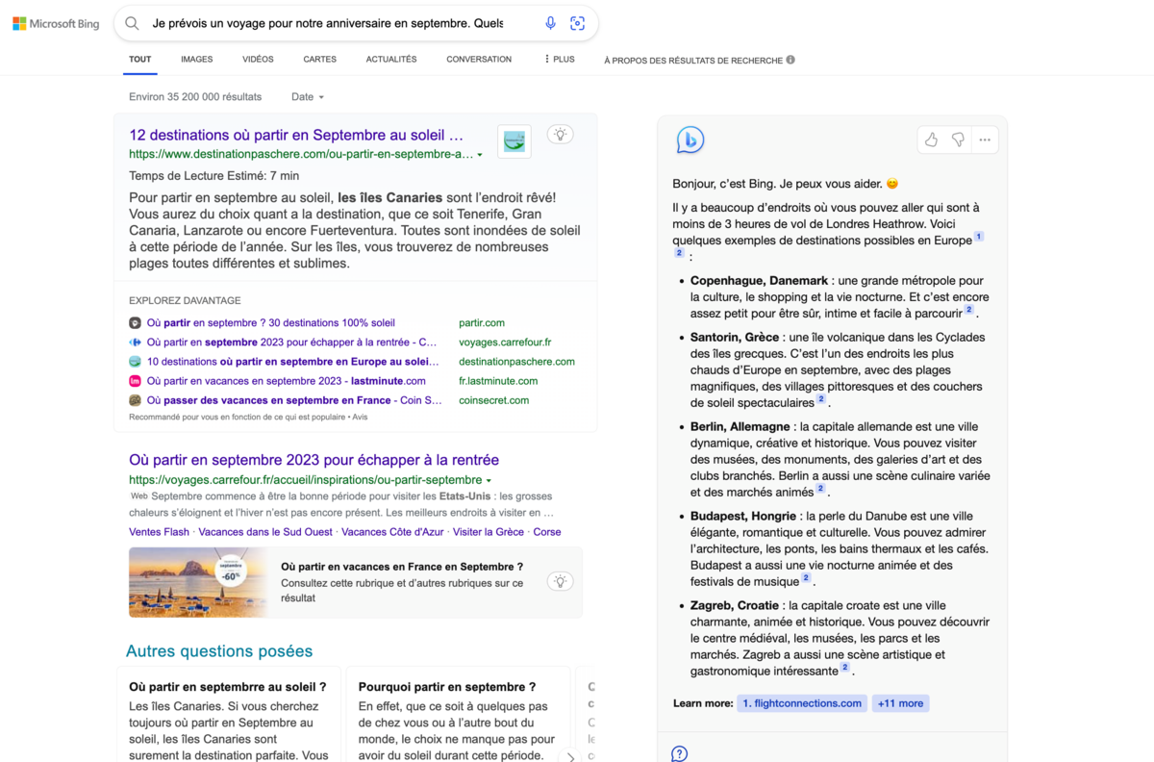Open the PLUS menu
This screenshot has height=762, width=1154.
(x=559, y=60)
